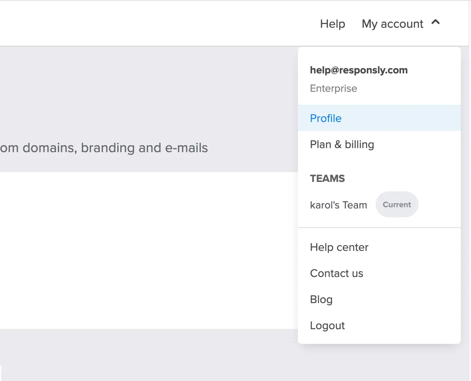This screenshot has width=471, height=381.
Task: Logout of the account
Action: click(x=327, y=326)
